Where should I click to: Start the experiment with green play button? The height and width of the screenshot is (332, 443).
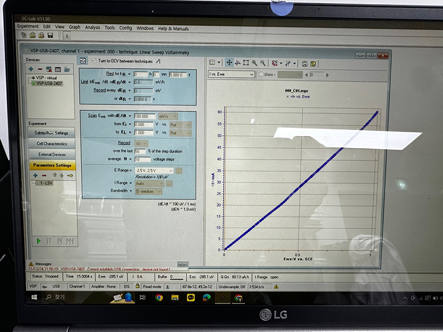coord(39,241)
